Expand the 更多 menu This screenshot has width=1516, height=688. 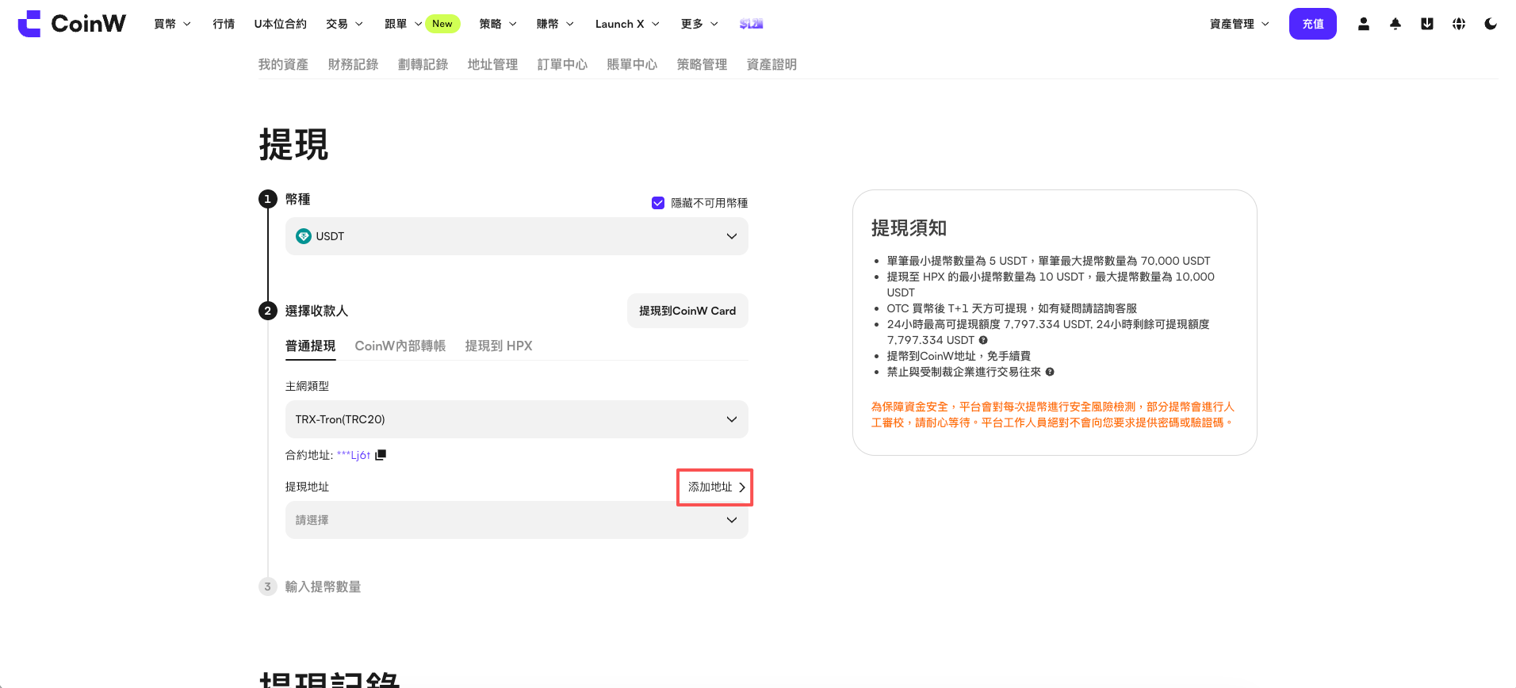(x=699, y=24)
